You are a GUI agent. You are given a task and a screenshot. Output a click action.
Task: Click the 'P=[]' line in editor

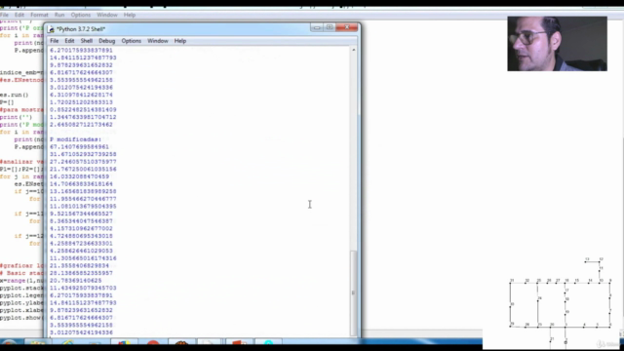click(x=7, y=102)
